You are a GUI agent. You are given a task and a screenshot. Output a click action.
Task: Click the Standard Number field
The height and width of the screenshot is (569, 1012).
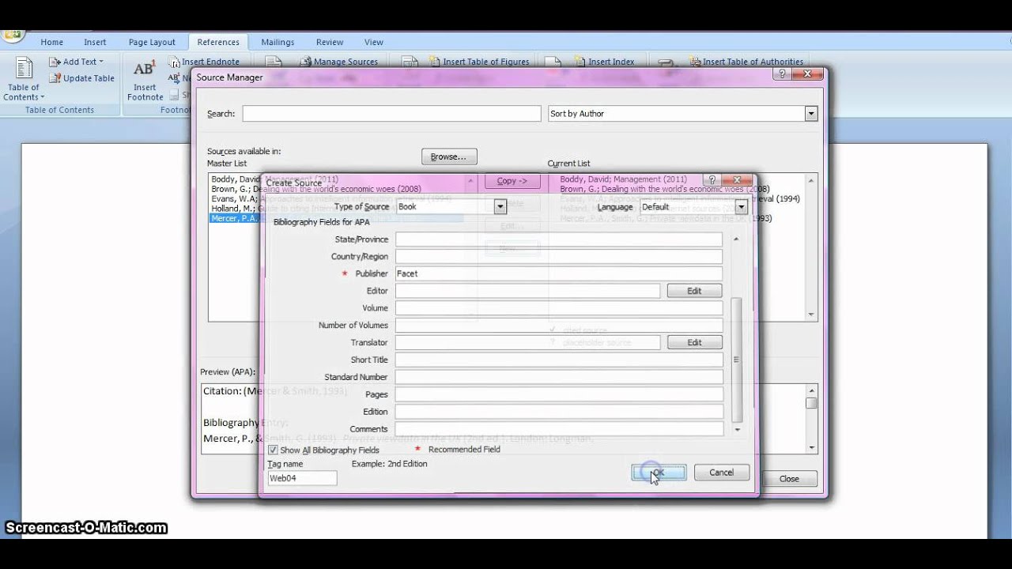point(559,377)
